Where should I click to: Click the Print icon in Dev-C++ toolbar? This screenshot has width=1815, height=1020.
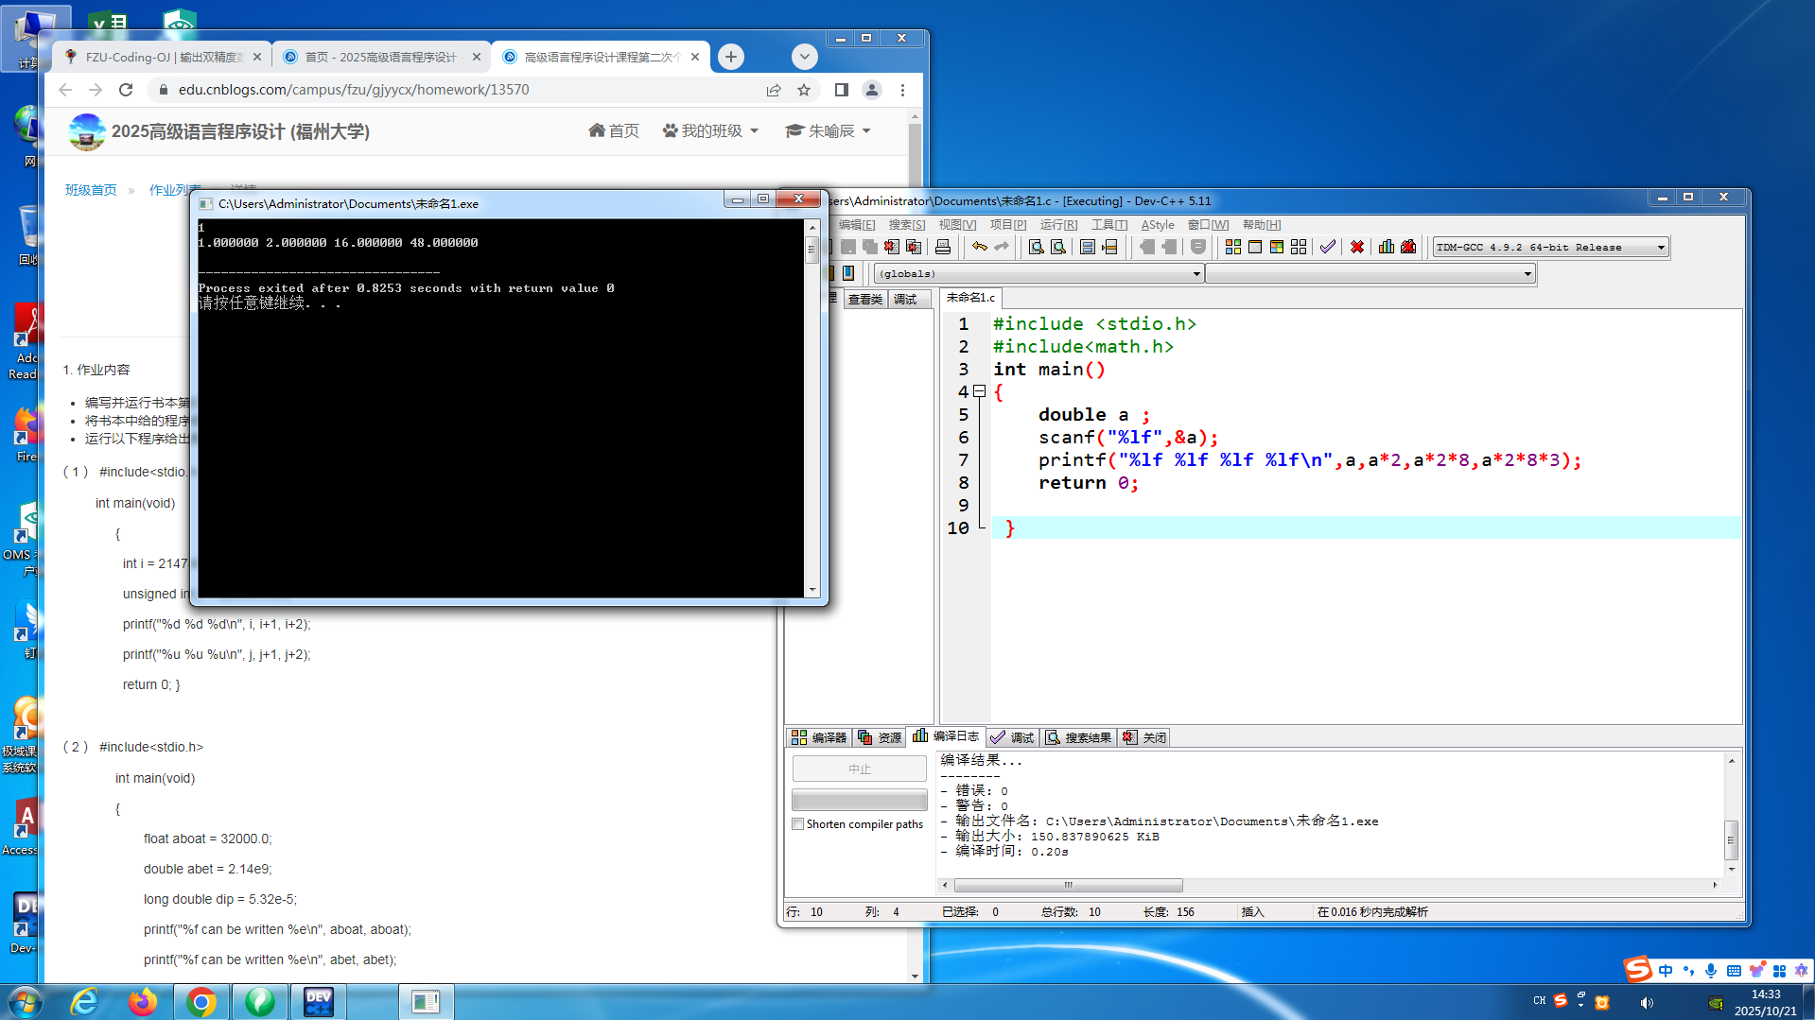(x=943, y=247)
